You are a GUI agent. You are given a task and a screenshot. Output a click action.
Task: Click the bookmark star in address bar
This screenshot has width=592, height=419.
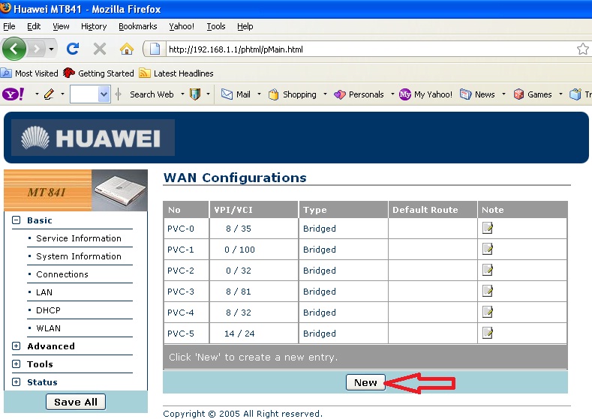pos(582,49)
